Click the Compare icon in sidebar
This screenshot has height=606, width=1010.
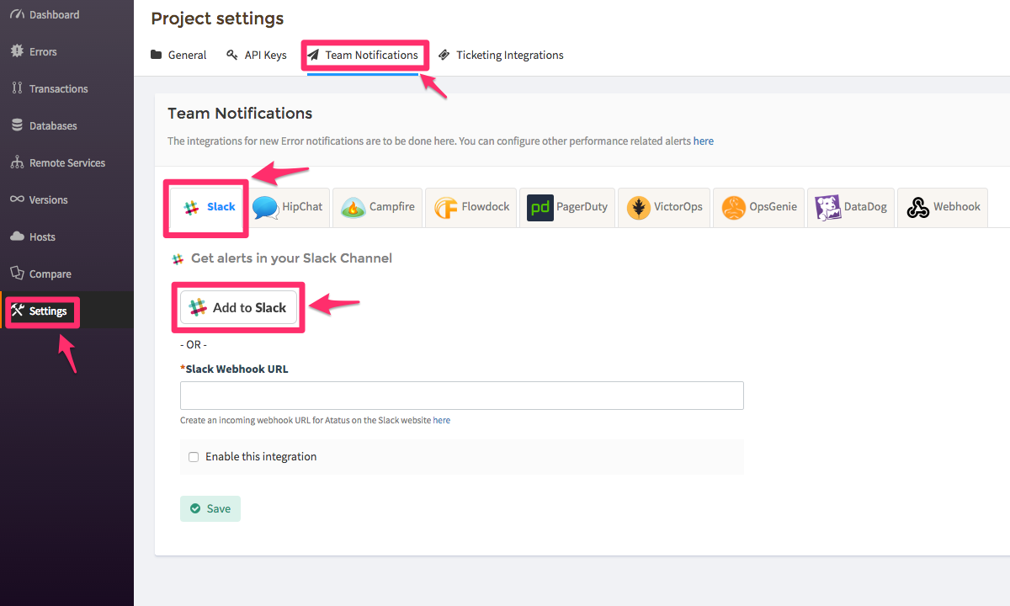pyautogui.click(x=17, y=274)
